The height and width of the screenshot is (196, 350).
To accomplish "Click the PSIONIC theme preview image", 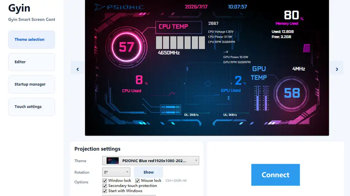I will [207, 68].
